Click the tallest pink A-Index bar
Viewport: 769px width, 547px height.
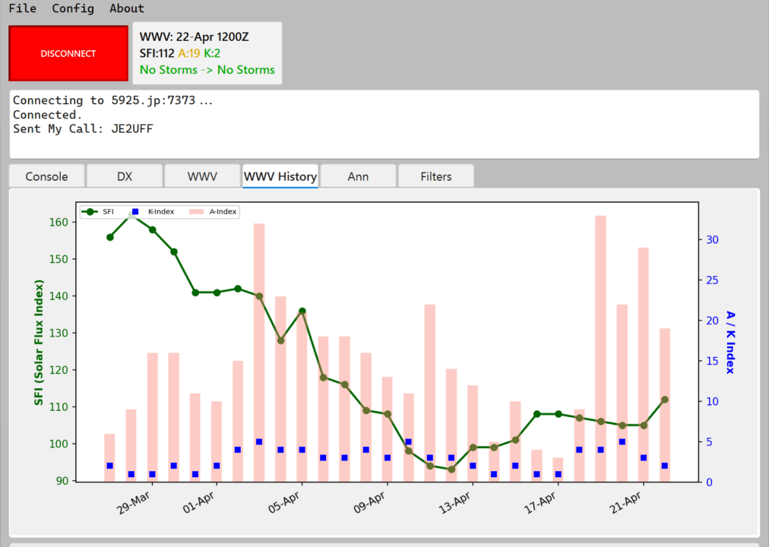[600, 348]
